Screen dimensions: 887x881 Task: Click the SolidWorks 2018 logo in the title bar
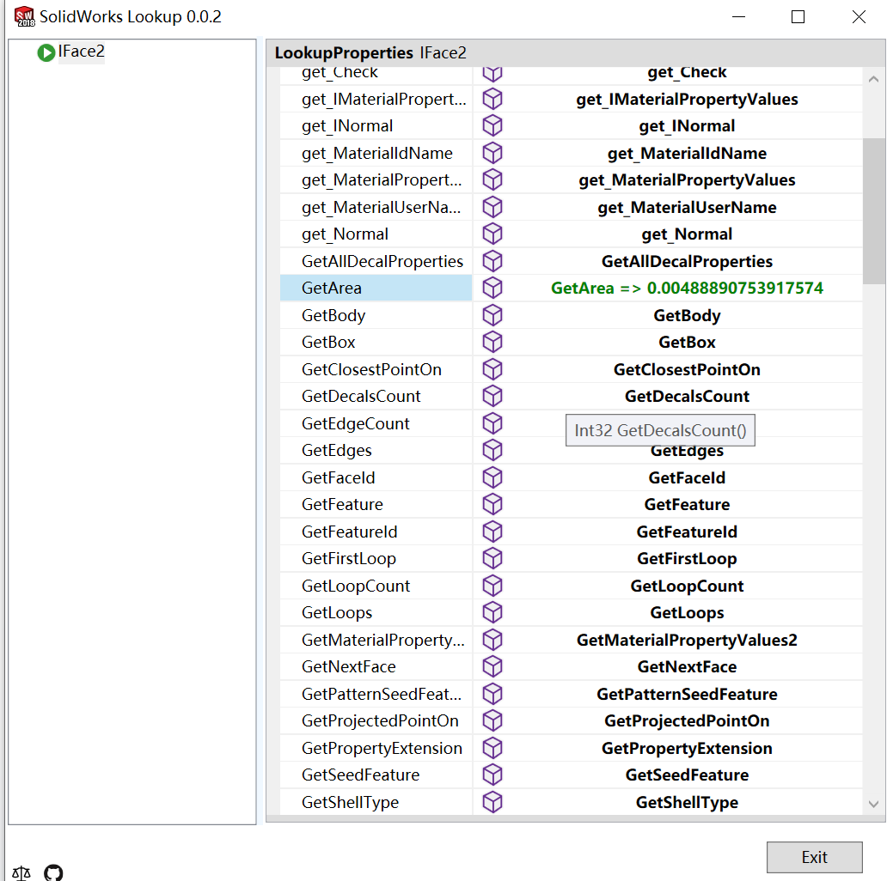tap(24, 15)
